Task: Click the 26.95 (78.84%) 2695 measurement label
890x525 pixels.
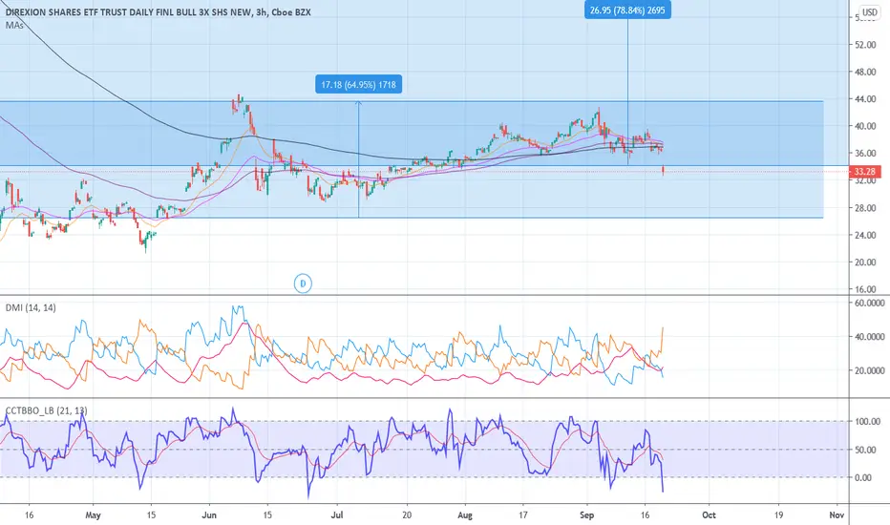Action: (x=627, y=10)
